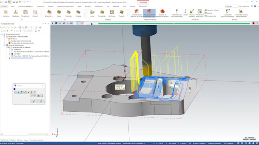Choose the Cajera 3D toolpath
Screen dimensions: 259x145
(59, 13)
